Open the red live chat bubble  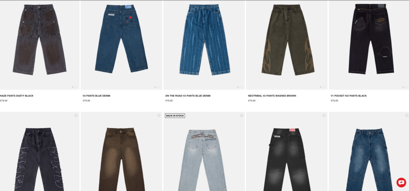point(401,182)
